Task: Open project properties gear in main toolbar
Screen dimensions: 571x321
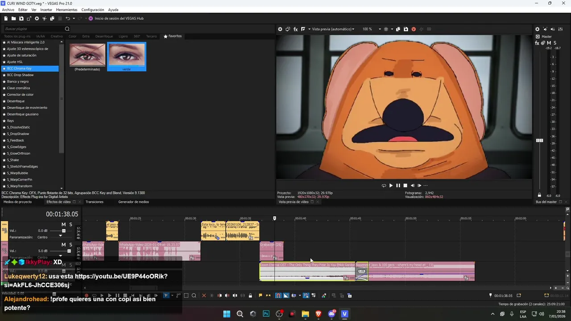Action: (37, 18)
